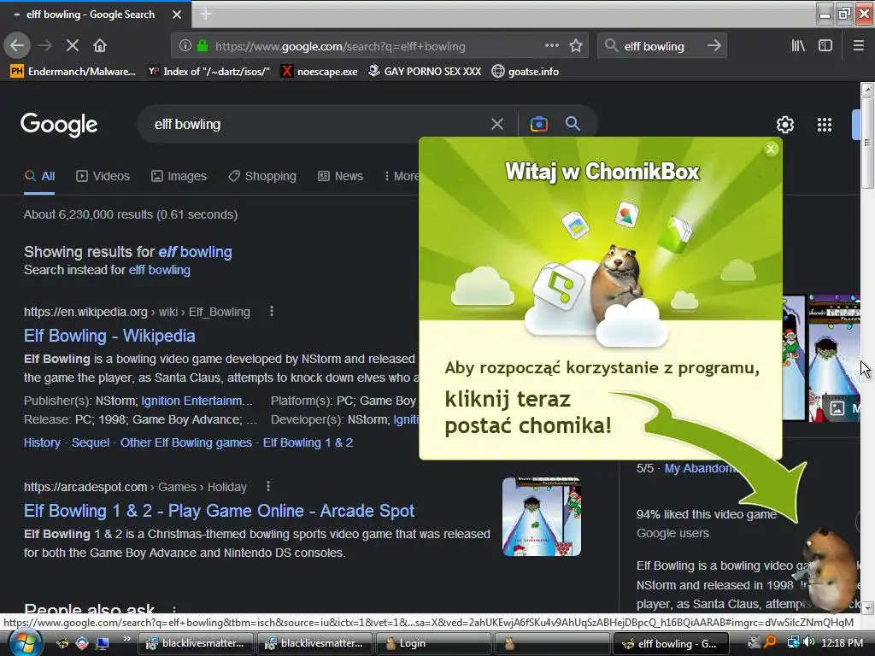Clear the Google search box text
Image resolution: width=875 pixels, height=656 pixels.
pyautogui.click(x=496, y=124)
